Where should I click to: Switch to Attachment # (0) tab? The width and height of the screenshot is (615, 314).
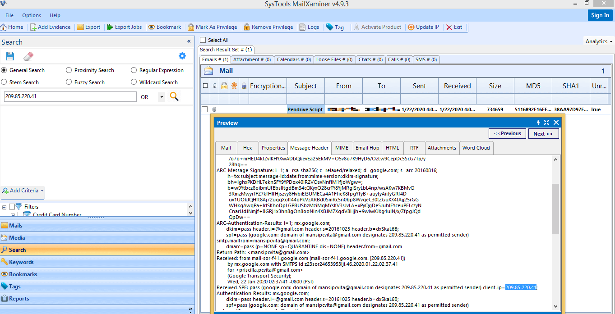pos(252,59)
